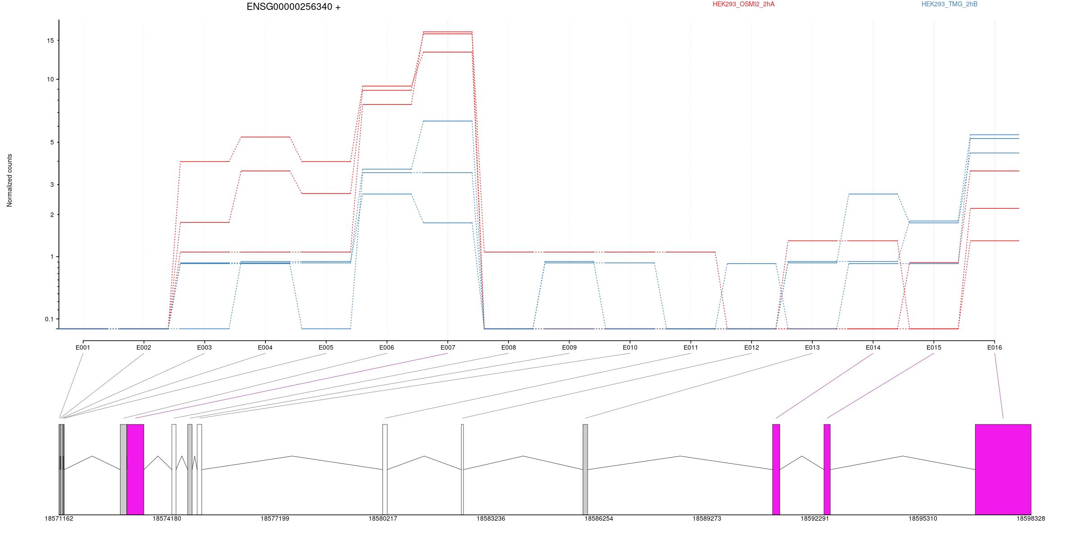Select the gray E006 exon block
The image size is (1080, 540).
(123, 469)
